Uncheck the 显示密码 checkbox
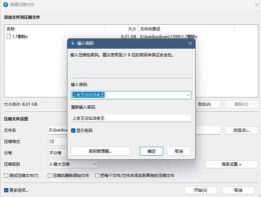The height and width of the screenshot is (197, 261). (73, 131)
